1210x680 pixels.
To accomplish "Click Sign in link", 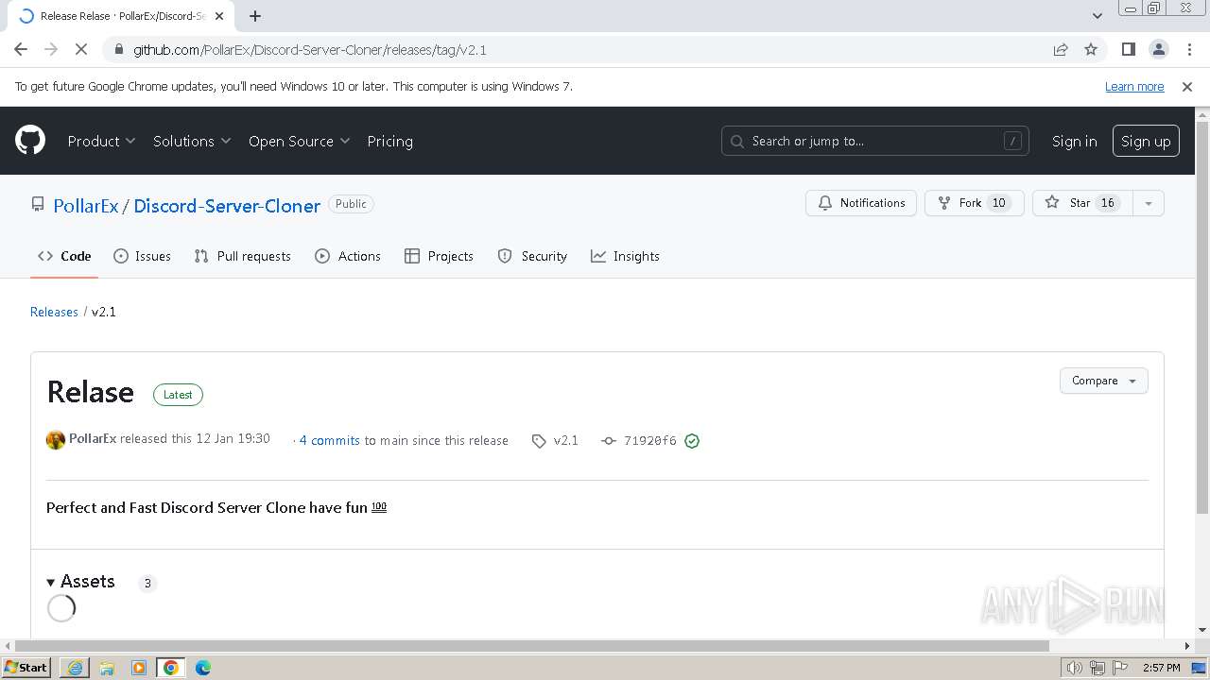I will [1074, 141].
